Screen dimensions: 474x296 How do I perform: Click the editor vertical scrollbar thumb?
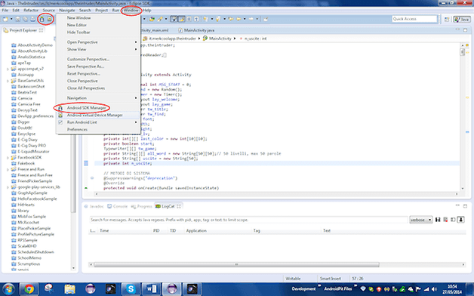[x=462, y=52]
